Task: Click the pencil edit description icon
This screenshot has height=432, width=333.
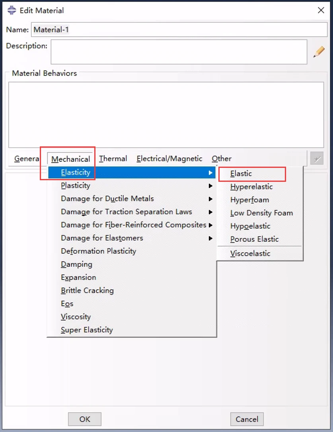Action: point(319,52)
